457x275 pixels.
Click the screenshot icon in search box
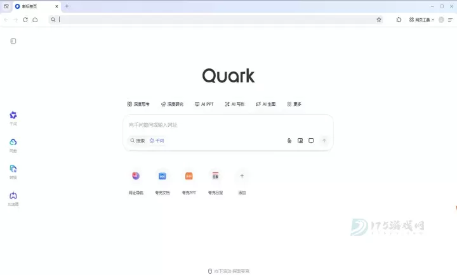point(311,141)
